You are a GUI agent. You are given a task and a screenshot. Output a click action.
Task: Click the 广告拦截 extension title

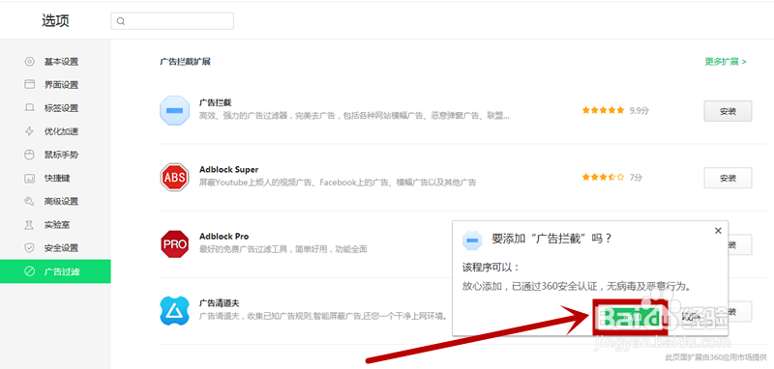point(215,102)
